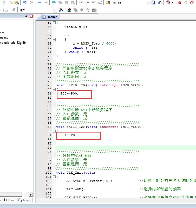
Task: Start the debug session
Action: point(168,3)
